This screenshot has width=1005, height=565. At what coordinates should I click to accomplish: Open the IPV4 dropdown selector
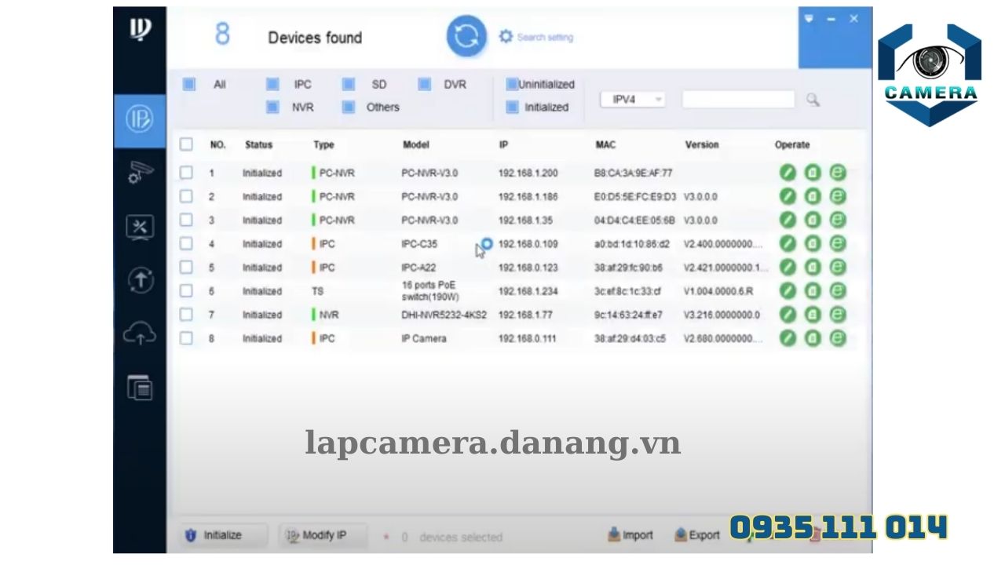click(632, 99)
